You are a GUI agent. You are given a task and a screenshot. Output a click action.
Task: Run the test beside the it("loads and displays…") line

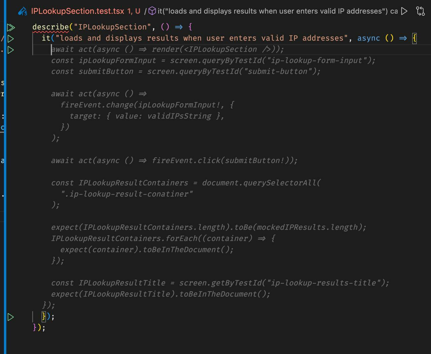pos(11,39)
